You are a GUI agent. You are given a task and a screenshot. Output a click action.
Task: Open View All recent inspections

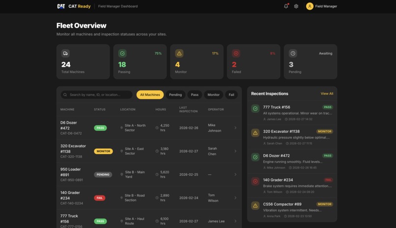pos(327,94)
